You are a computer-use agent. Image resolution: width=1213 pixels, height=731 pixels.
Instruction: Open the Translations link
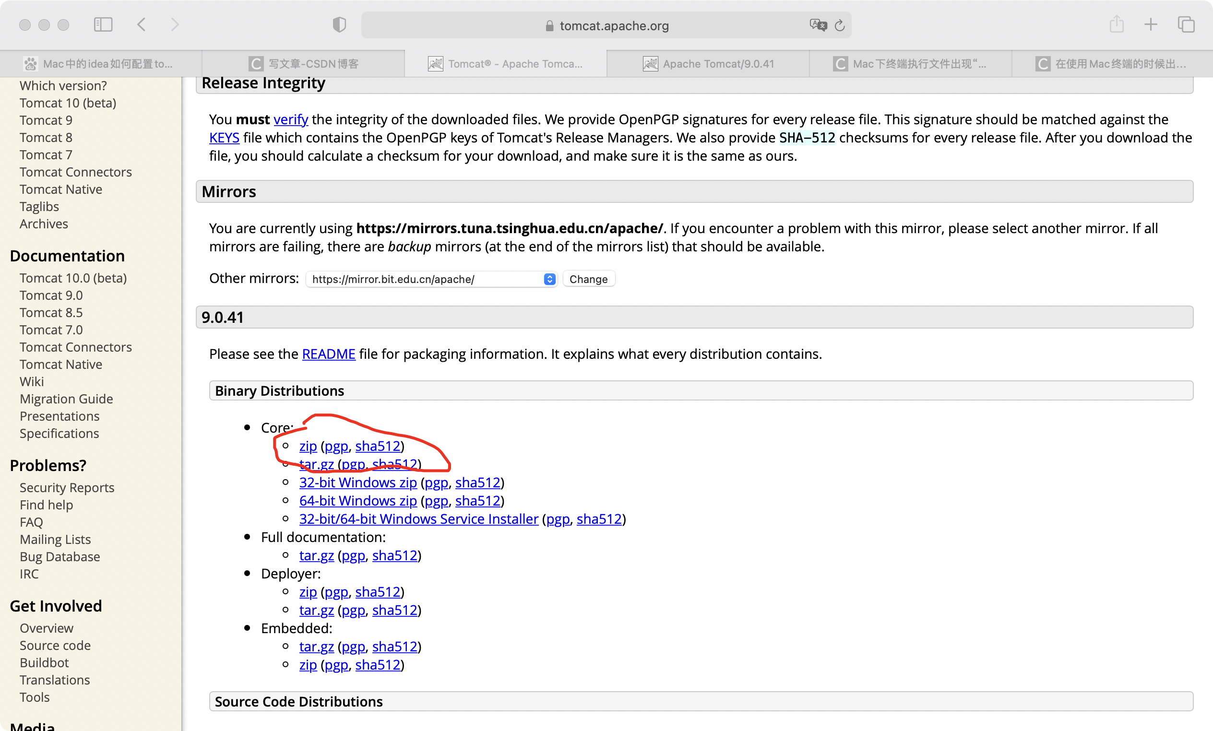(x=55, y=680)
